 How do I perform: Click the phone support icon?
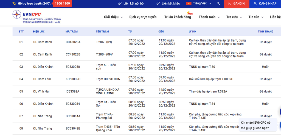coord(14,4)
